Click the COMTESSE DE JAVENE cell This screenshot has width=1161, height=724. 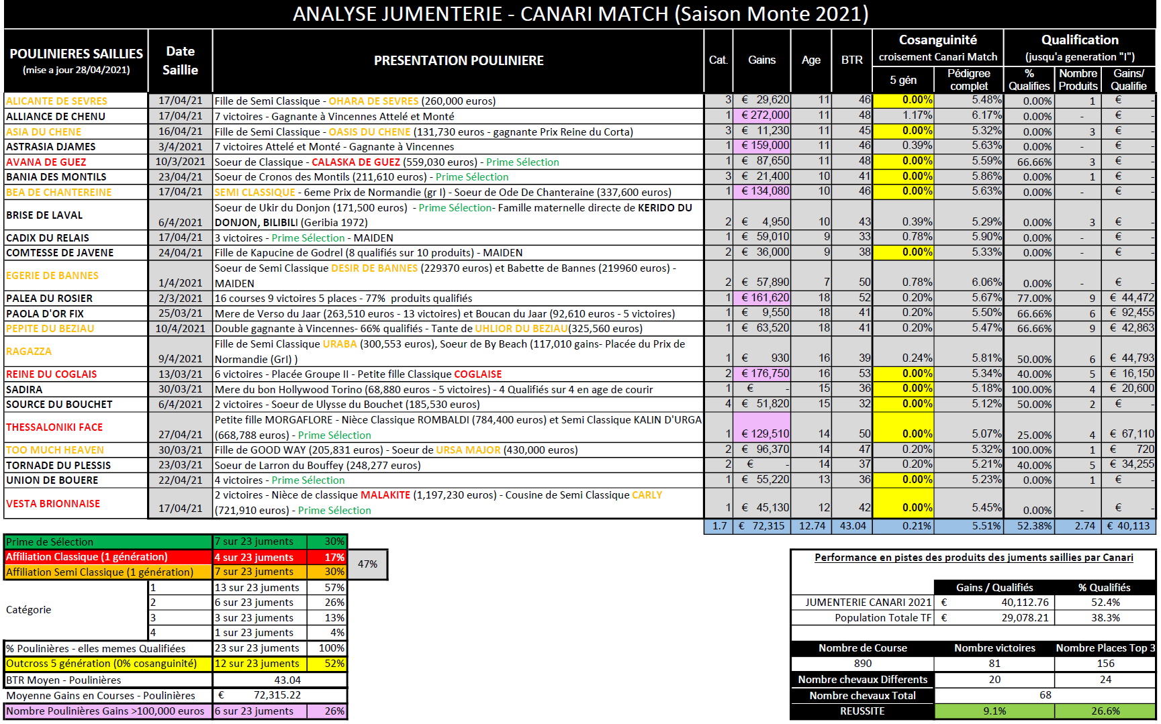(76, 252)
